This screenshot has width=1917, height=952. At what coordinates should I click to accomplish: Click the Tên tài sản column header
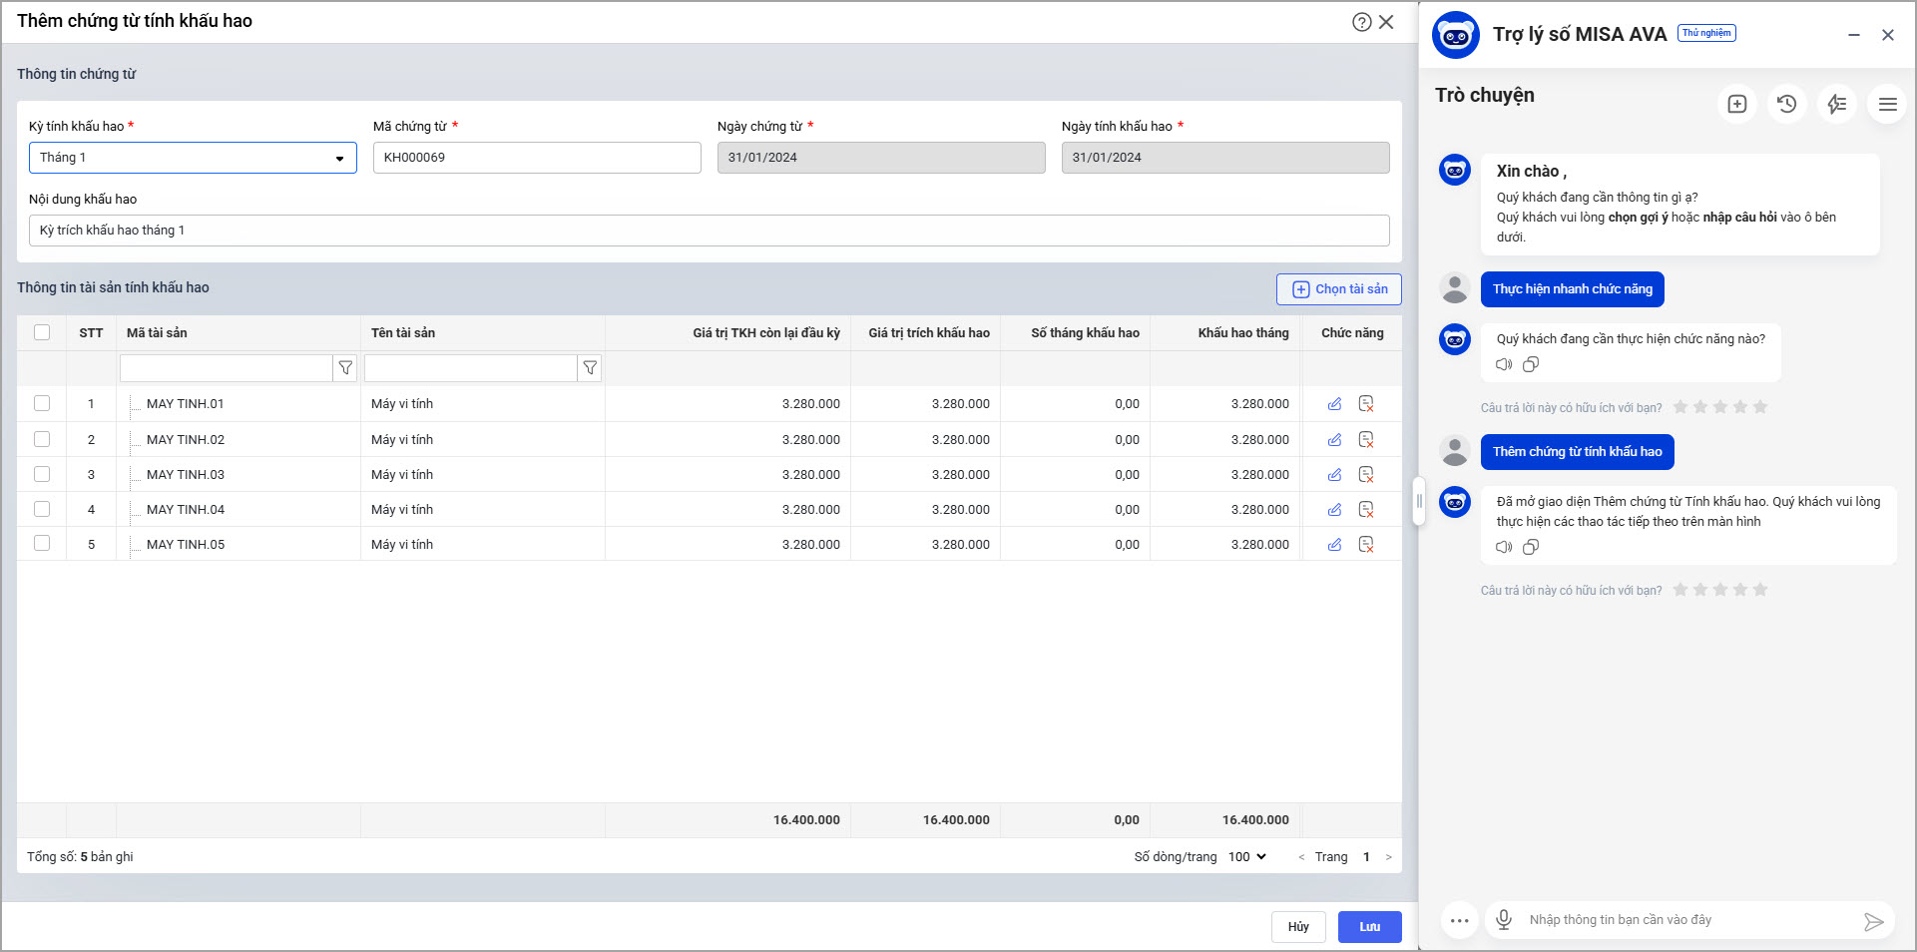pos(403,333)
